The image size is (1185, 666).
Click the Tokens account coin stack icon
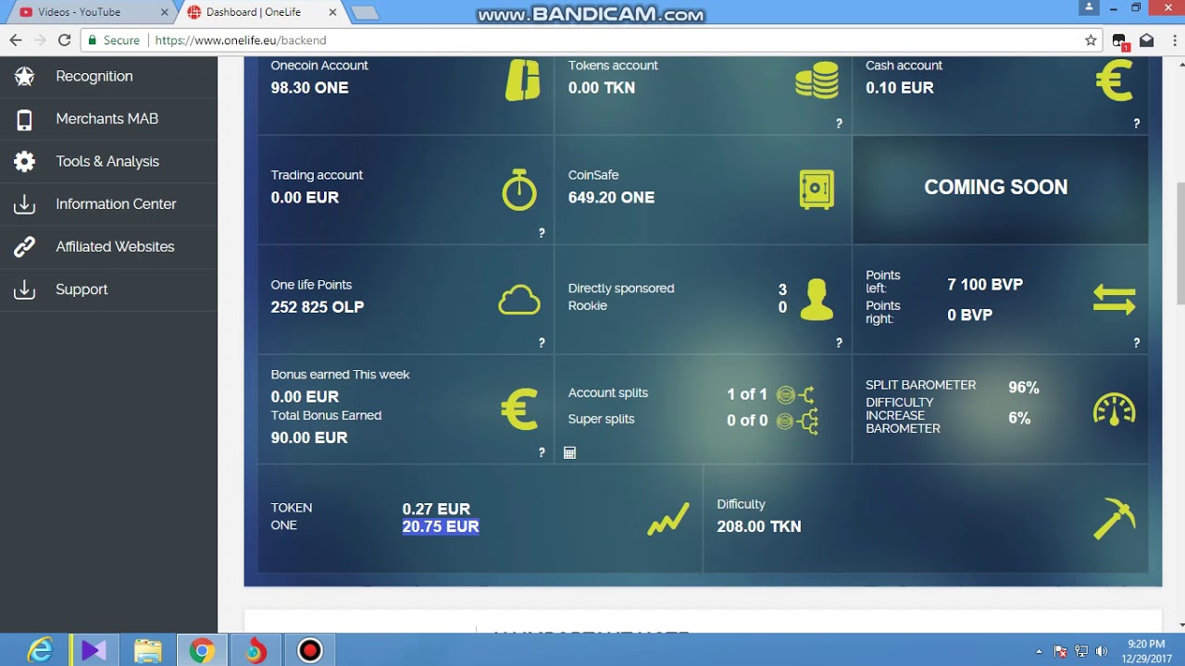pos(817,80)
